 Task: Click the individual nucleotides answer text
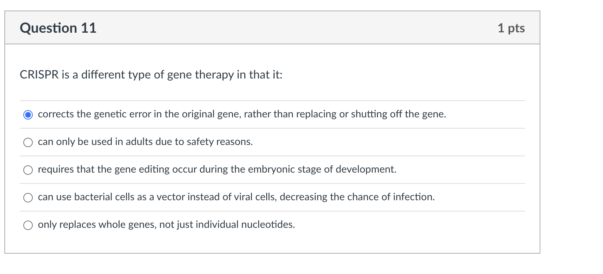(166, 225)
